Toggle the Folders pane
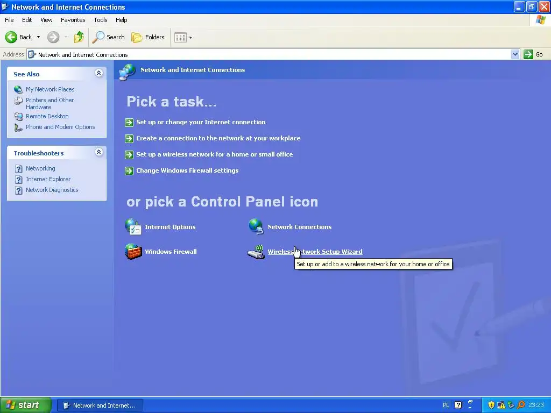Screen dimensions: 551x413 click(148, 37)
